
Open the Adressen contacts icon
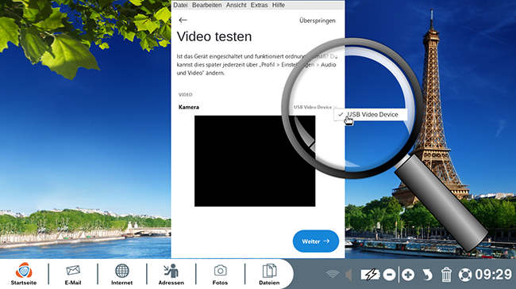point(171,274)
